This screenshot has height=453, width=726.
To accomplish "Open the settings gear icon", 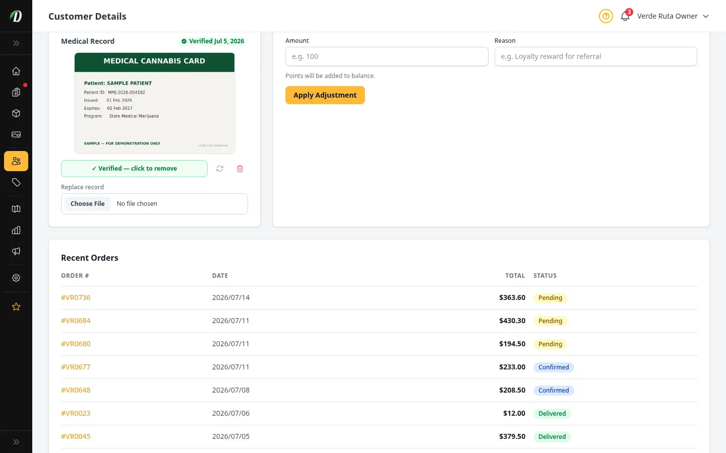I will [16, 278].
